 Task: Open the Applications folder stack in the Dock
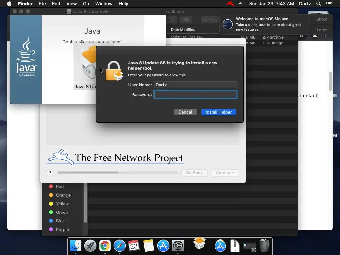pyautogui.click(x=220, y=246)
